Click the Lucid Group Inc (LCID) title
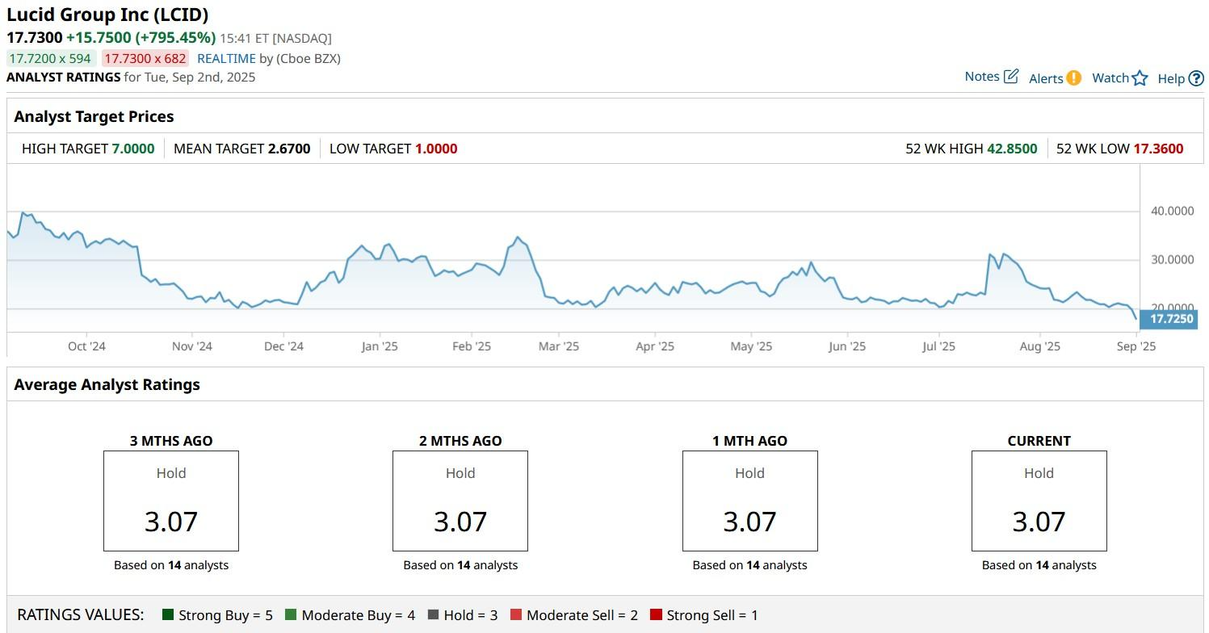 (x=107, y=15)
